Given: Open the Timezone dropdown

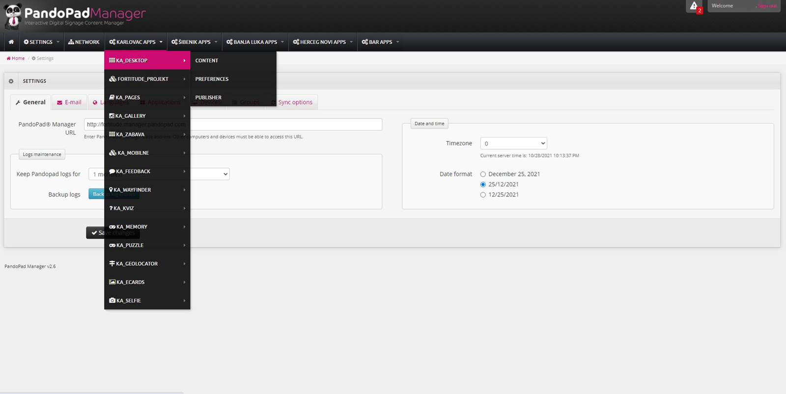Looking at the screenshot, I should coord(513,143).
